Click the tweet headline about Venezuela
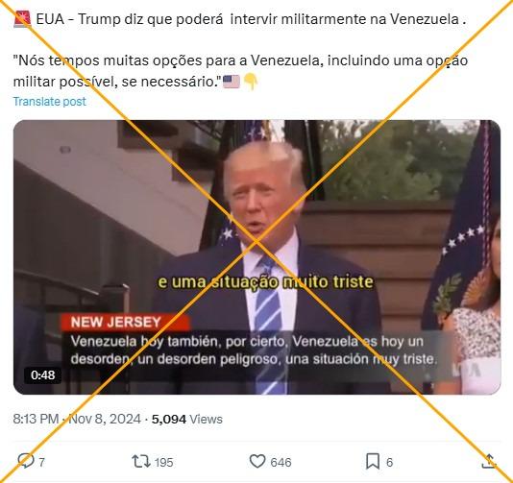This screenshot has width=513, height=483. click(251, 19)
